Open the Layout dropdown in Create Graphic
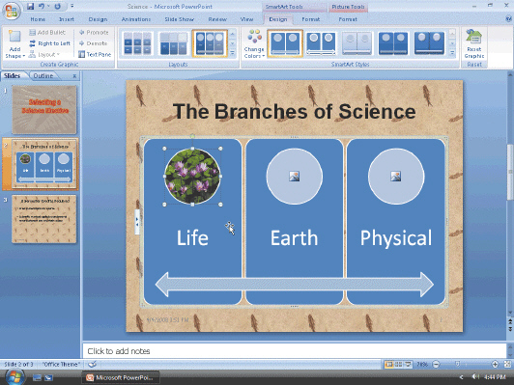514x385 pixels. coord(44,54)
